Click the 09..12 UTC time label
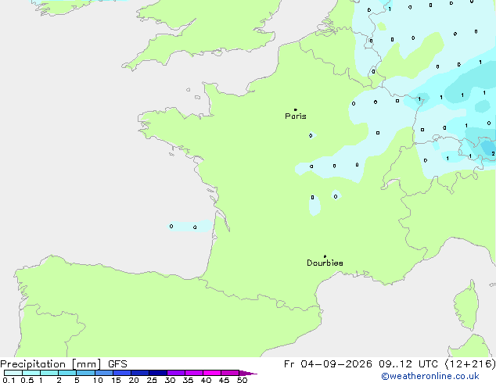496x383 pixels. [408, 364]
